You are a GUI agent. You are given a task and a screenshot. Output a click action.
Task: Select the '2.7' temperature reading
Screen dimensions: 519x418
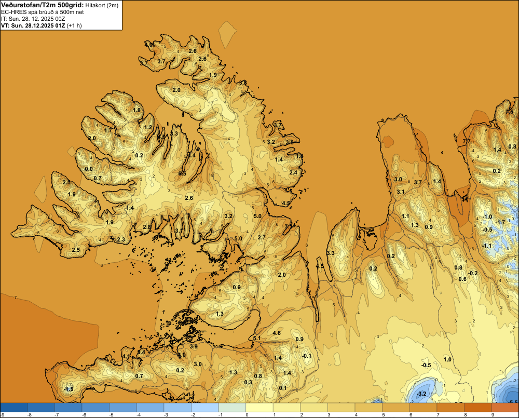pos(262,237)
